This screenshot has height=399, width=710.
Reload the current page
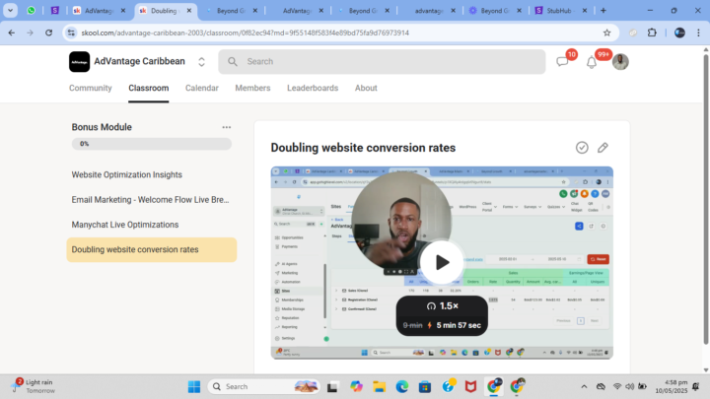49,33
